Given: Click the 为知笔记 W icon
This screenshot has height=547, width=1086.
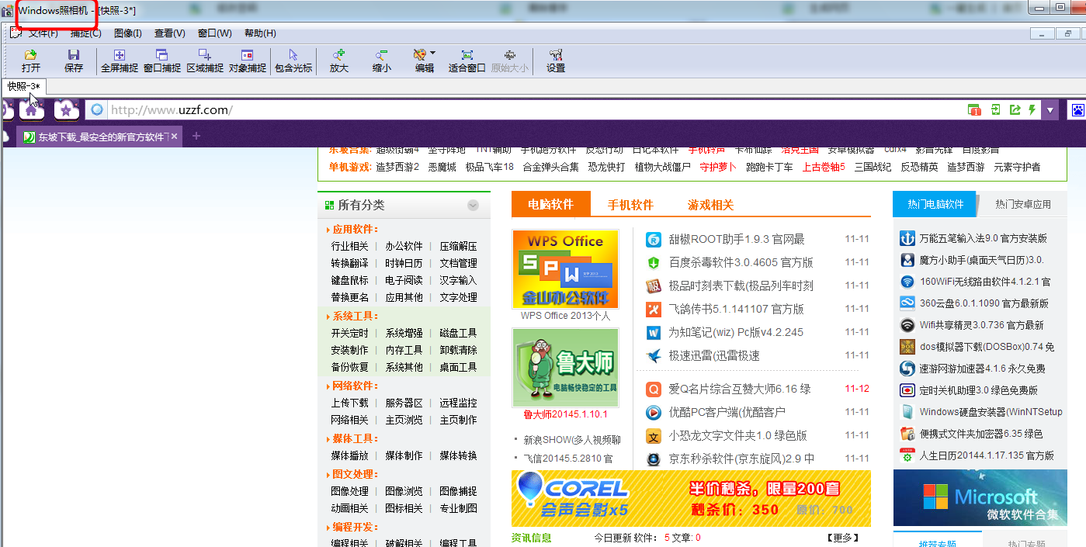Looking at the screenshot, I should (x=654, y=332).
